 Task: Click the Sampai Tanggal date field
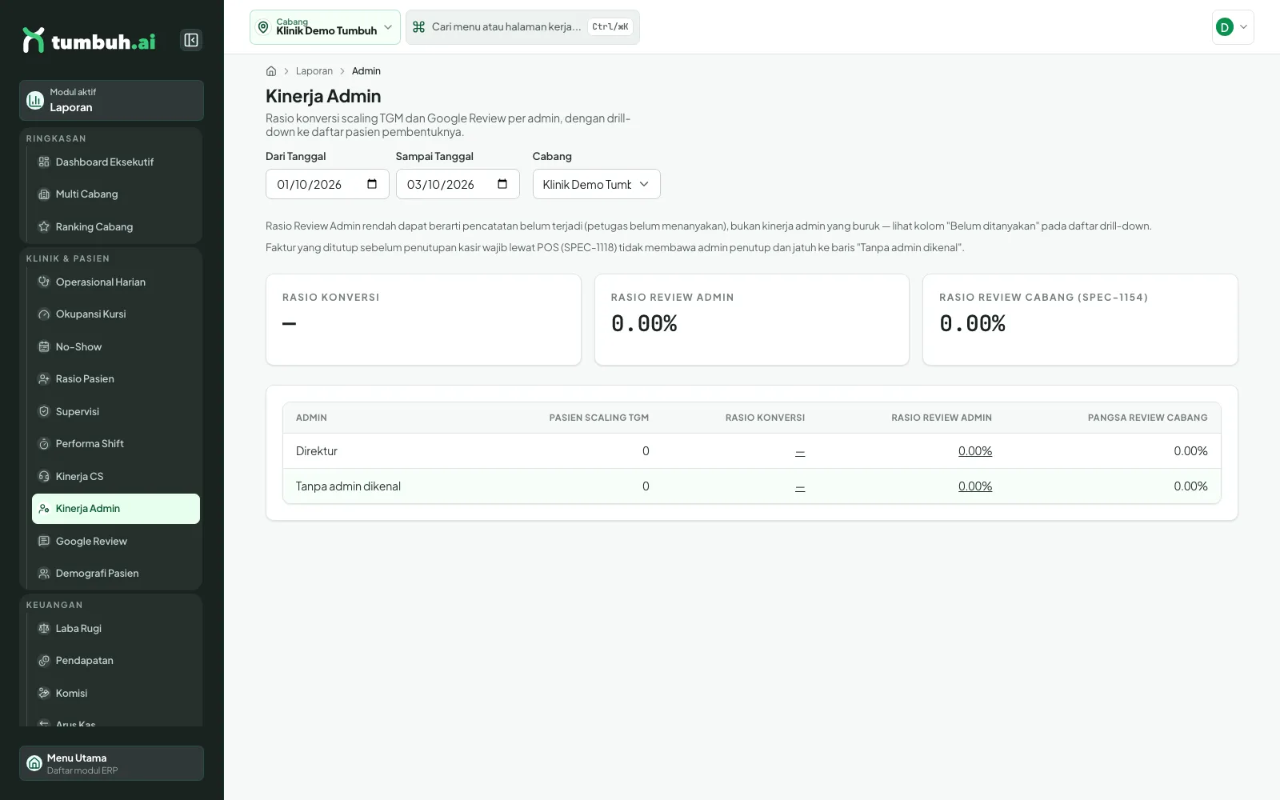pos(458,184)
